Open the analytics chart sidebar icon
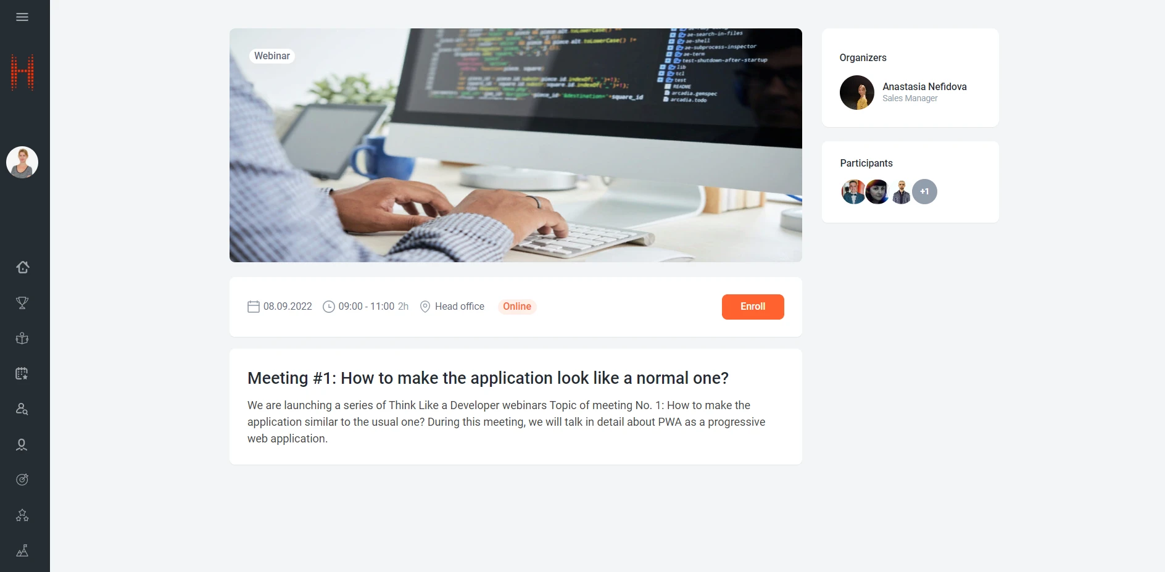 coord(22,550)
